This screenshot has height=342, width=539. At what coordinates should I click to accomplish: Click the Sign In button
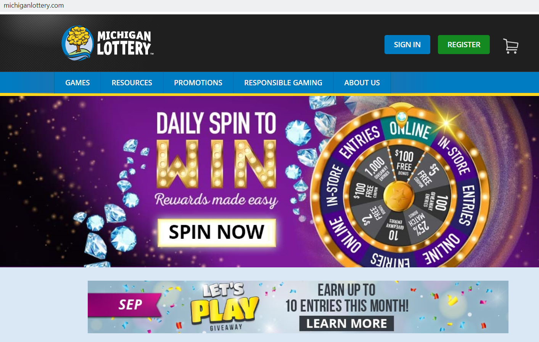(407, 45)
